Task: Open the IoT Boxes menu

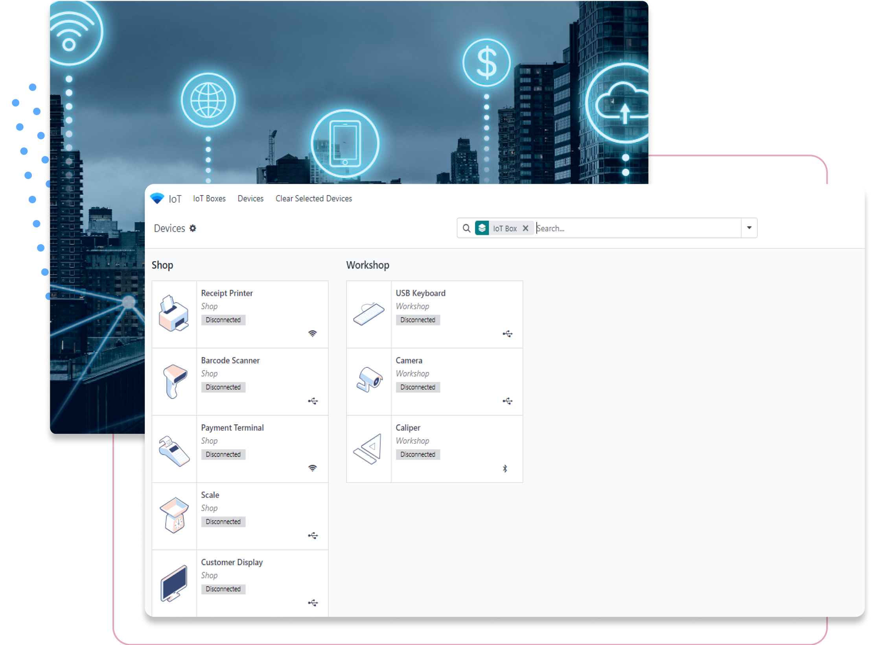Action: pos(209,199)
